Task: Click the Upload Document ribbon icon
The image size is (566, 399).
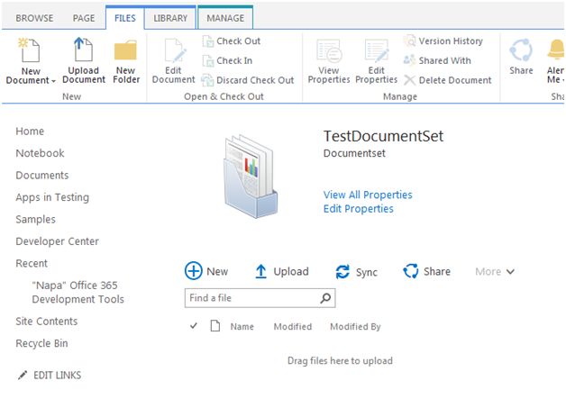Action: point(84,49)
